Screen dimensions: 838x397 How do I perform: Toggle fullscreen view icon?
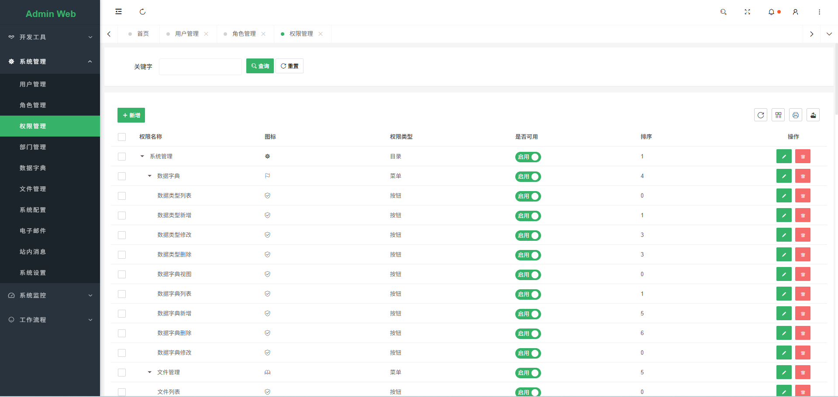[x=747, y=12]
